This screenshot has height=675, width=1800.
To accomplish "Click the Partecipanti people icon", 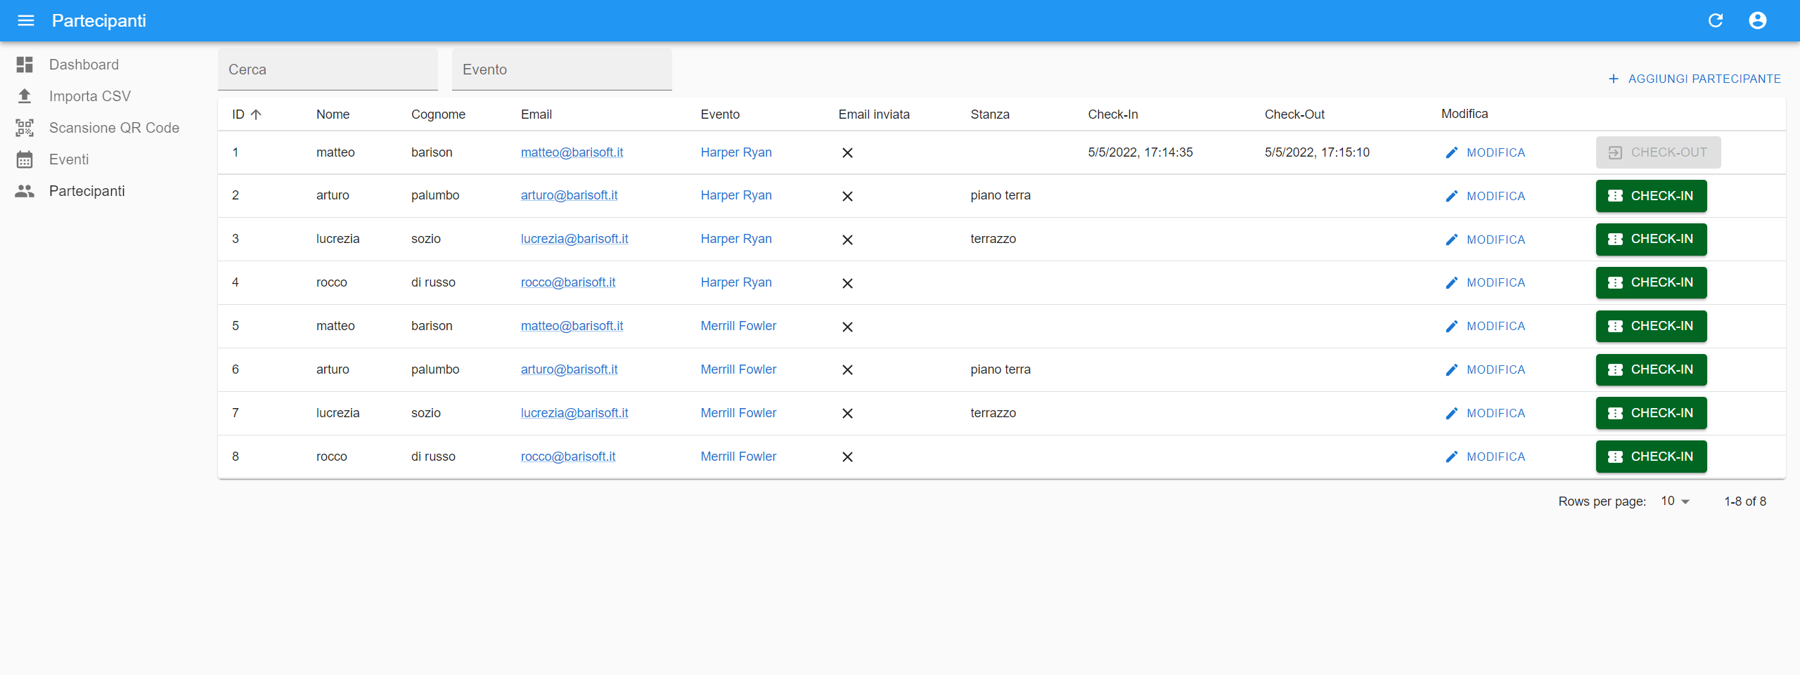I will (x=25, y=191).
